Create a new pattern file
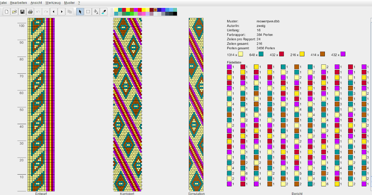 (7, 12)
